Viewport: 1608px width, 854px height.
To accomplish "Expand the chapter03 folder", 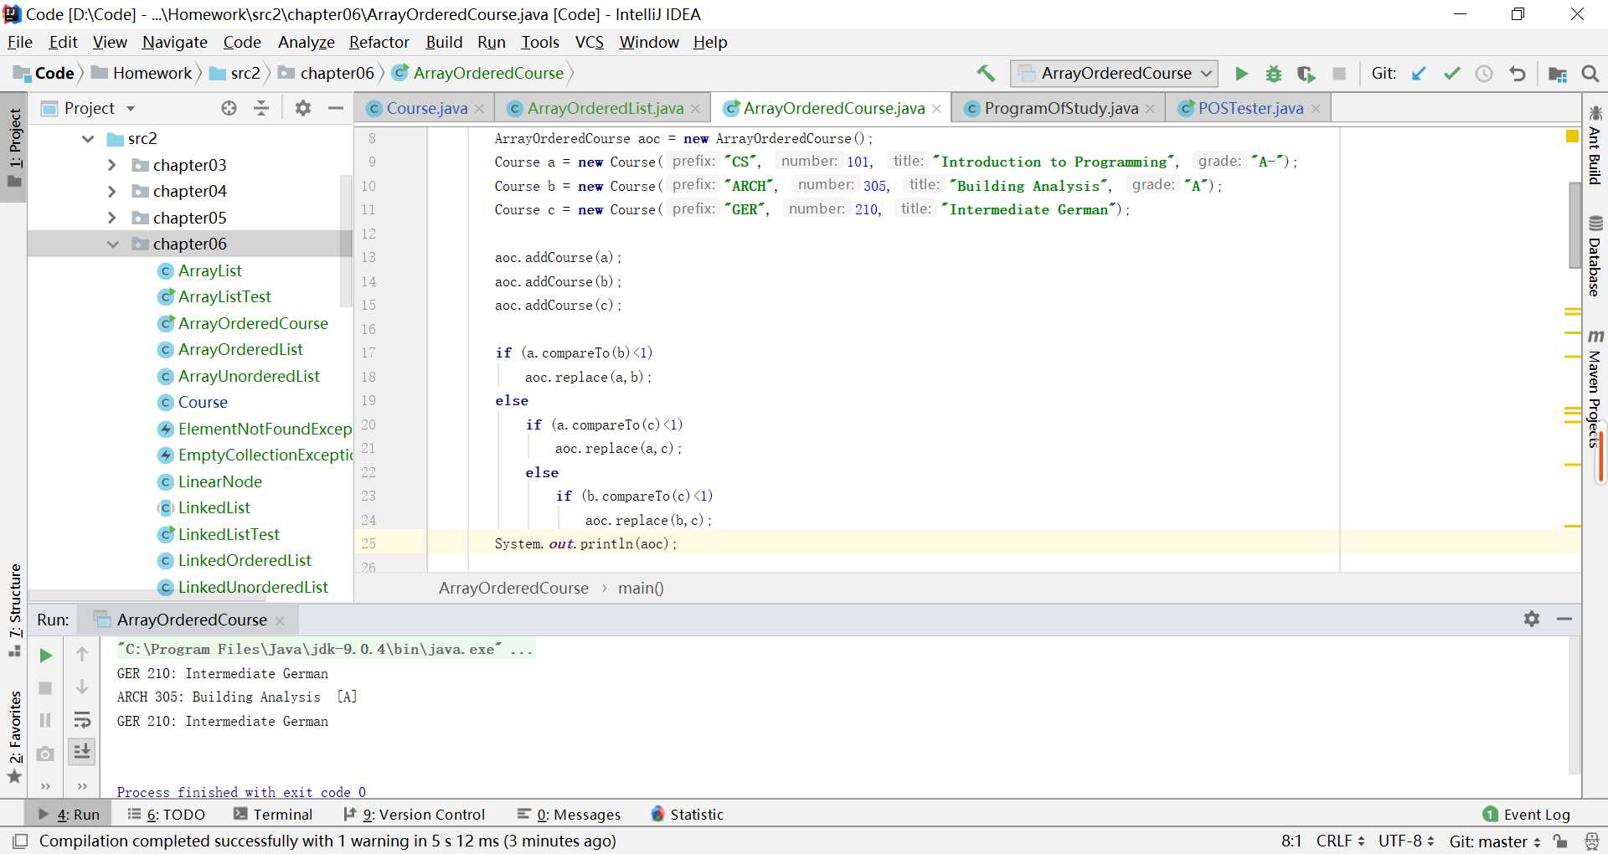I will coord(112,166).
